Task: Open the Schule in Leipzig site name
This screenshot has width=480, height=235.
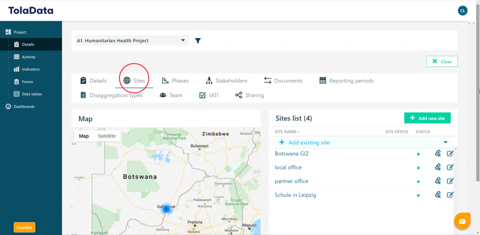Action: pos(295,195)
